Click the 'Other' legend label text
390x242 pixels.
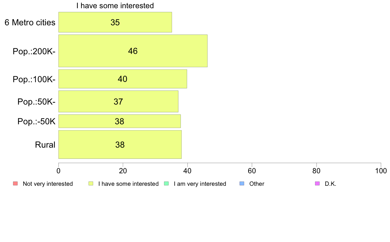(257, 184)
